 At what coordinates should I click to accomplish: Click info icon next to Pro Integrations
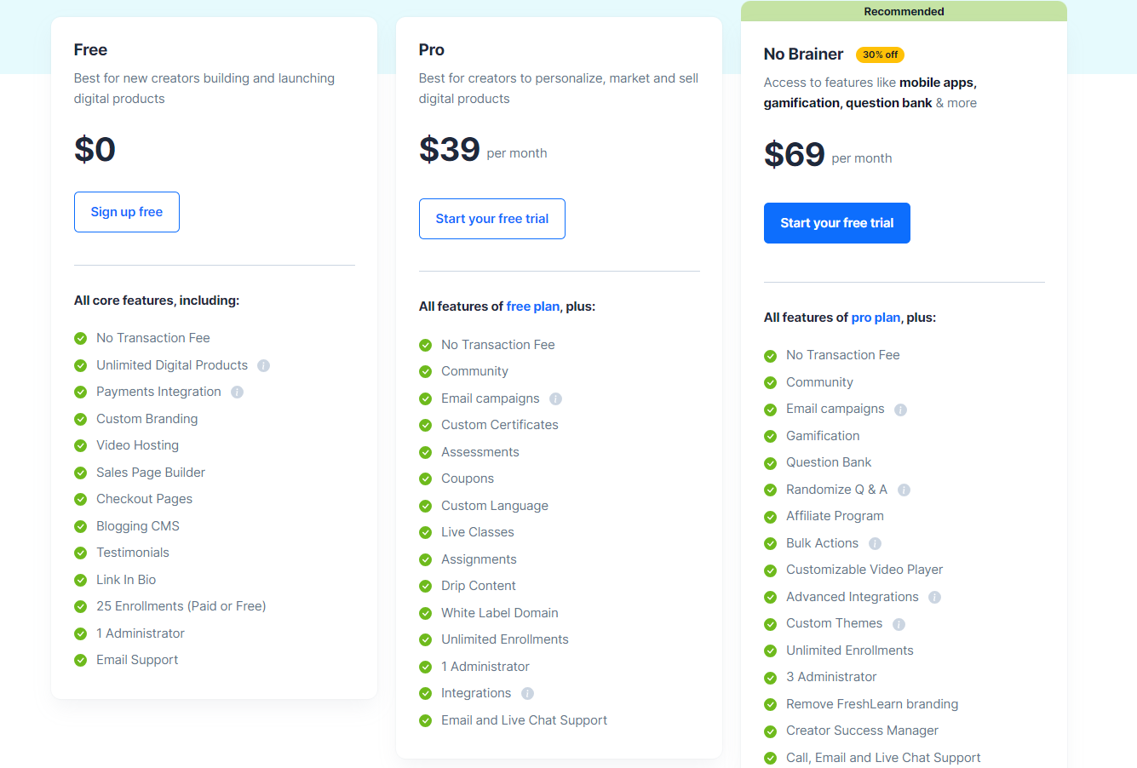point(528,693)
